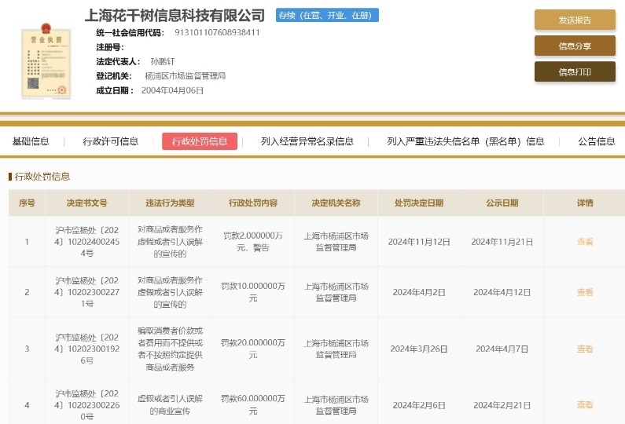Viewport: 625px width, 424px height.
Task: View details link for penalty row 2
Action: (585, 292)
